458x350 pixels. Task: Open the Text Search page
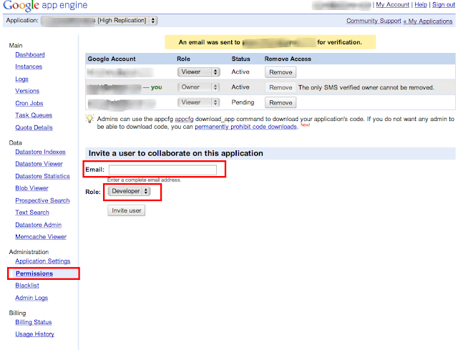(32, 213)
